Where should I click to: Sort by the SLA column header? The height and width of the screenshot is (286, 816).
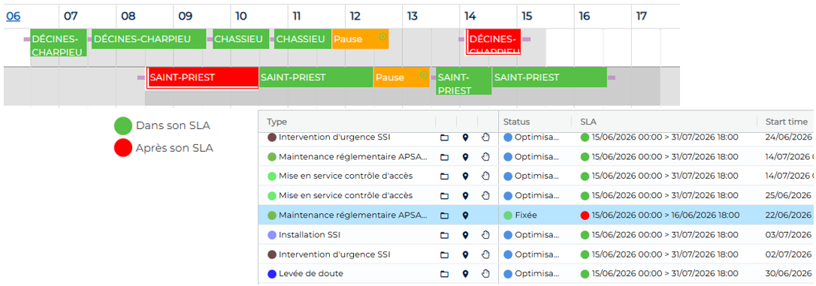click(x=588, y=122)
